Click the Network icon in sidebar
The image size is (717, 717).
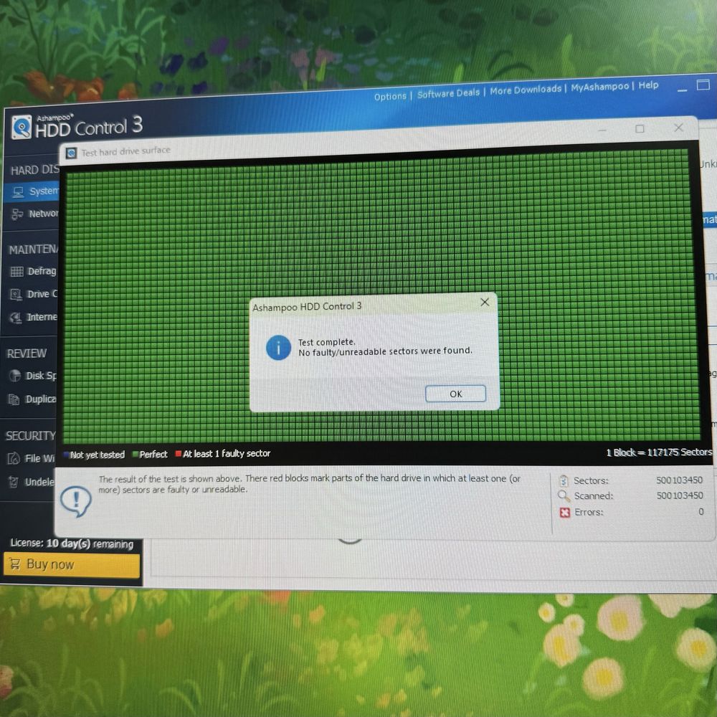[x=17, y=214]
